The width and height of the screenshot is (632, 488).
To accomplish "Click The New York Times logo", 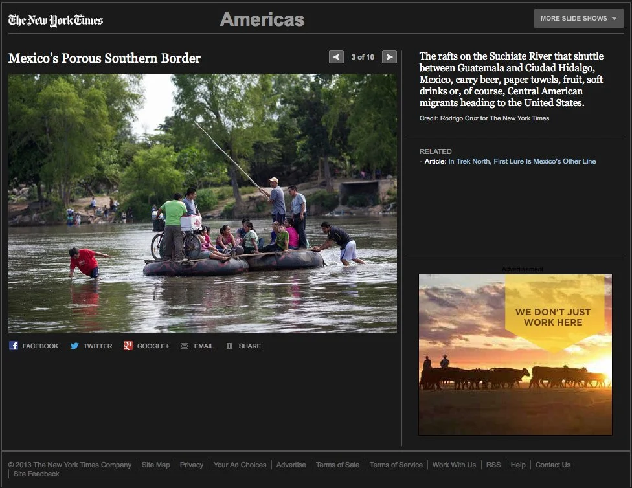I will click(x=55, y=19).
